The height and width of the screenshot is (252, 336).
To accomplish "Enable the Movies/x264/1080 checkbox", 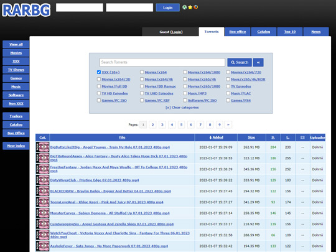I will pos(185,72).
